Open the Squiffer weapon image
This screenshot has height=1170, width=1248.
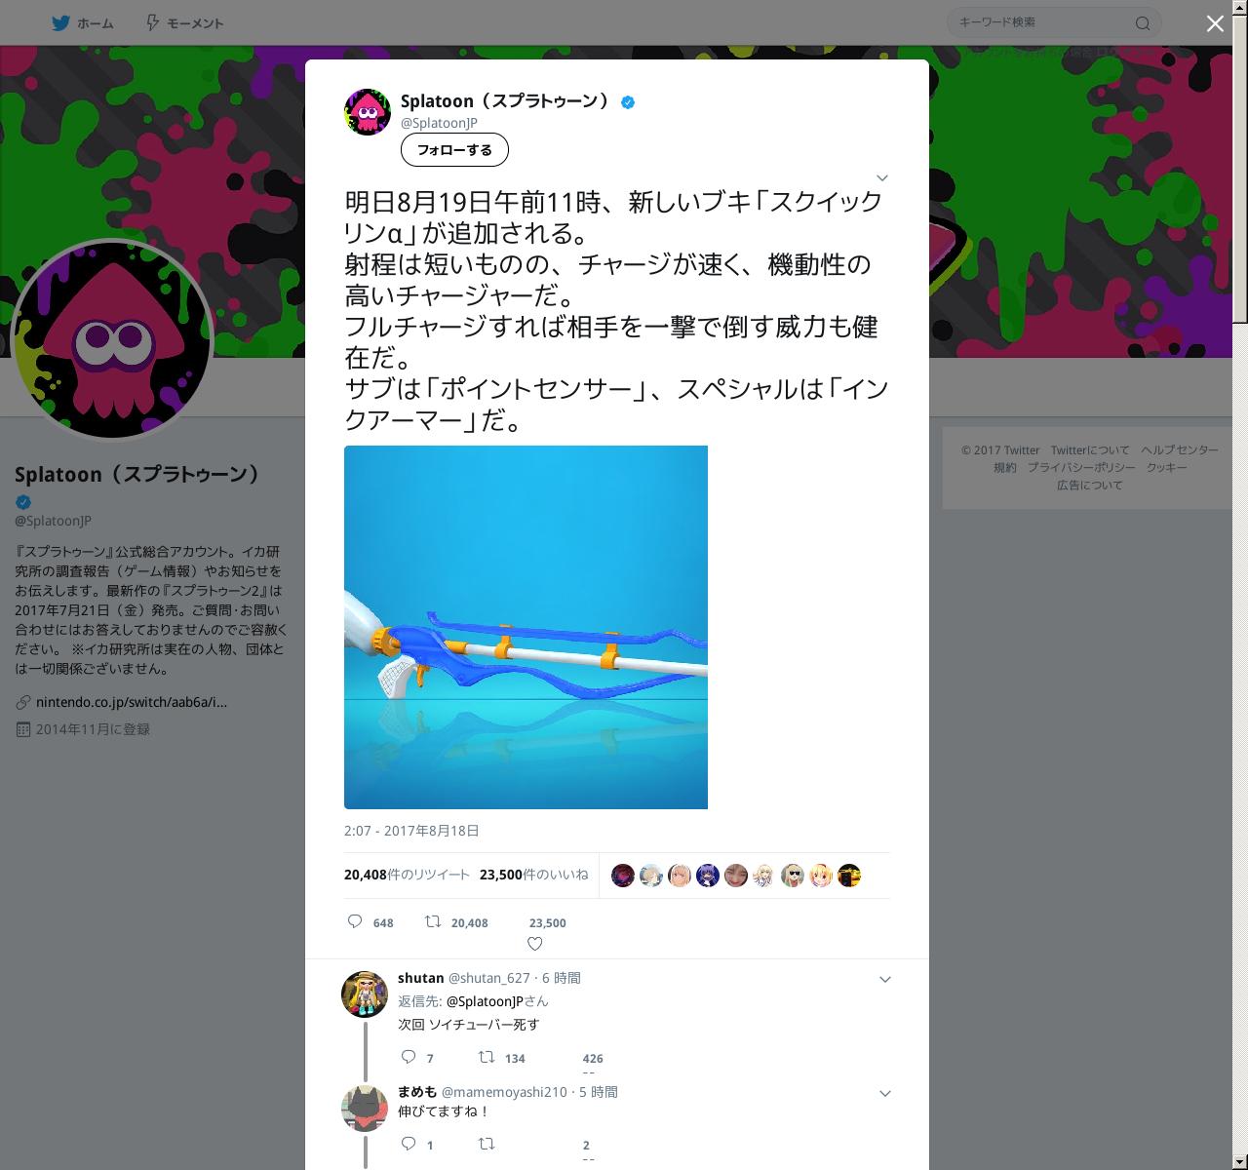[526, 627]
